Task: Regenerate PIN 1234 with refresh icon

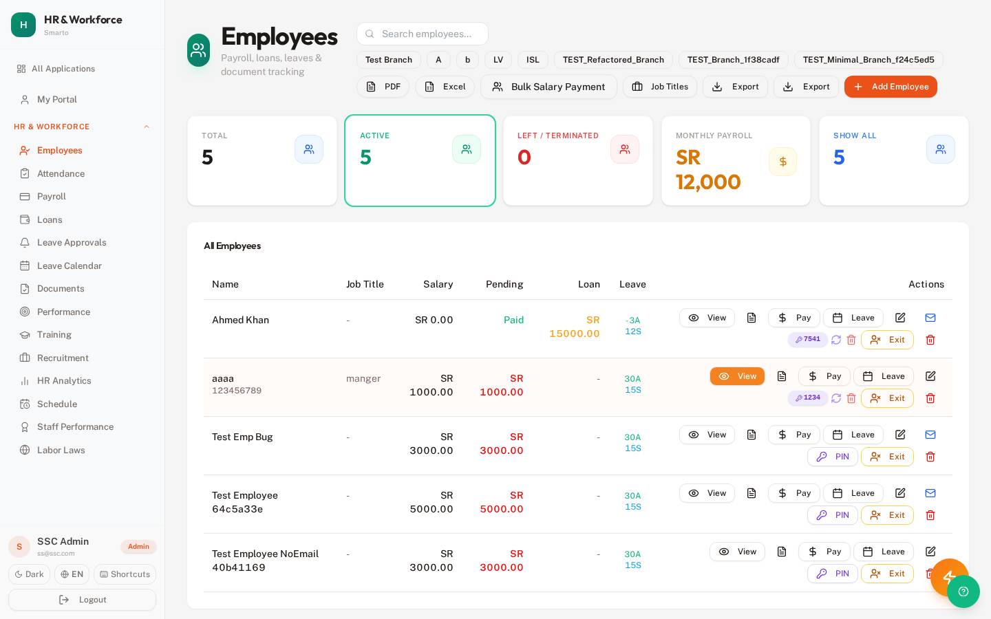Action: pyautogui.click(x=836, y=398)
